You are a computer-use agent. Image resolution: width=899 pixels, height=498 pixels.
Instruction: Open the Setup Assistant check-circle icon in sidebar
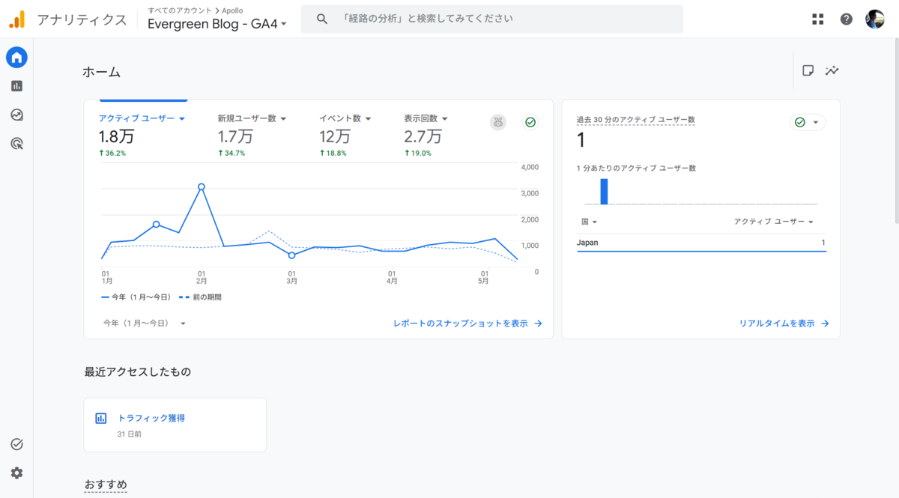pos(16,444)
